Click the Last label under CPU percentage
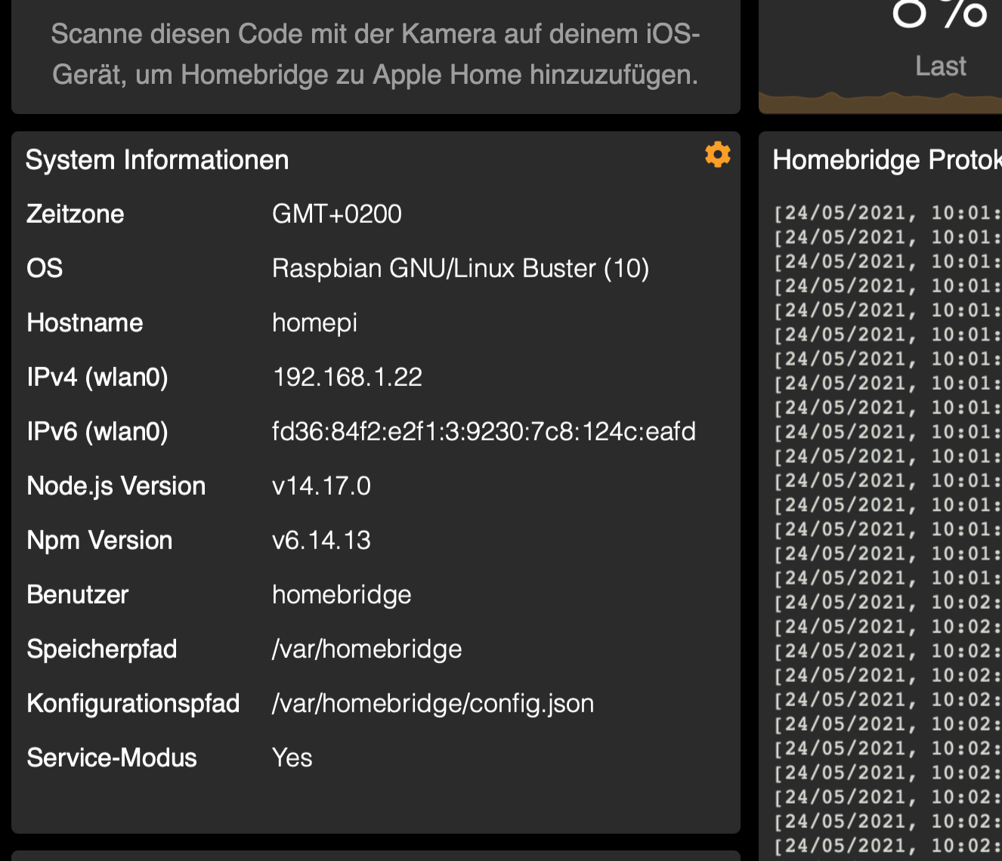The width and height of the screenshot is (1002, 861). (940, 66)
